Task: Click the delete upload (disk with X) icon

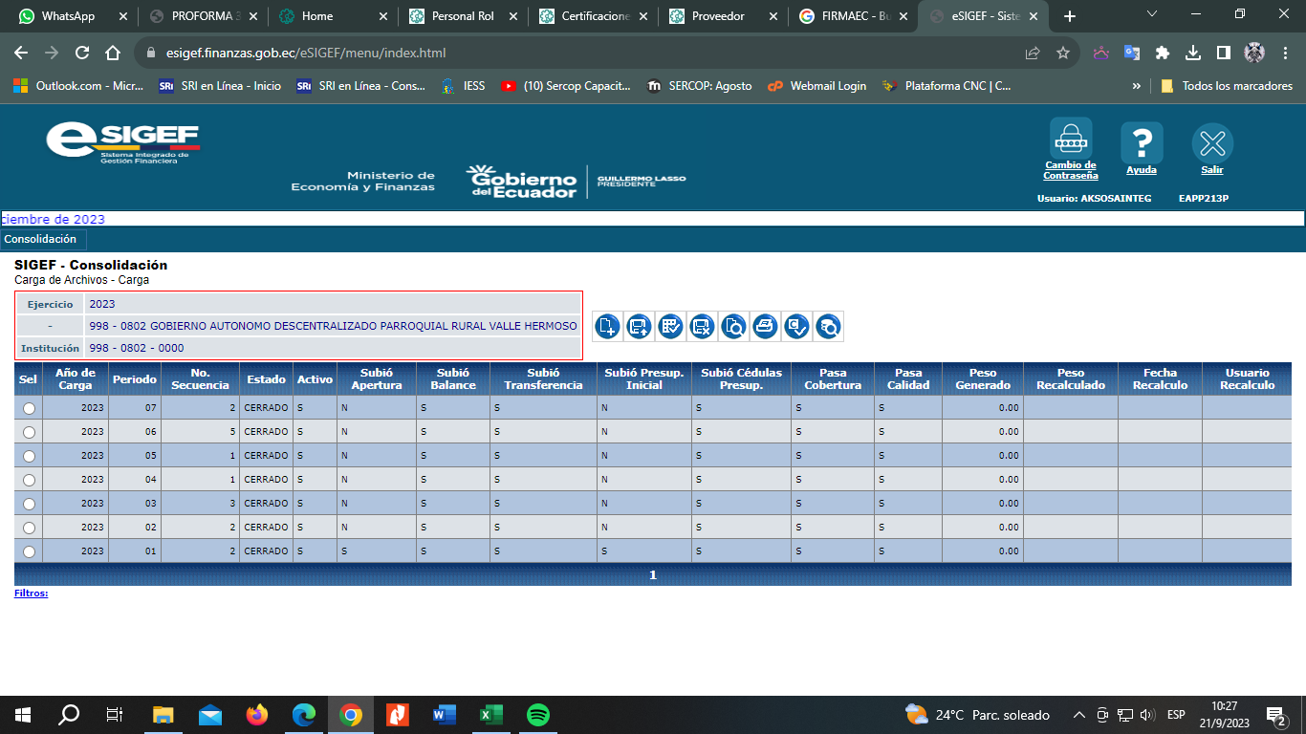Action: (x=702, y=327)
